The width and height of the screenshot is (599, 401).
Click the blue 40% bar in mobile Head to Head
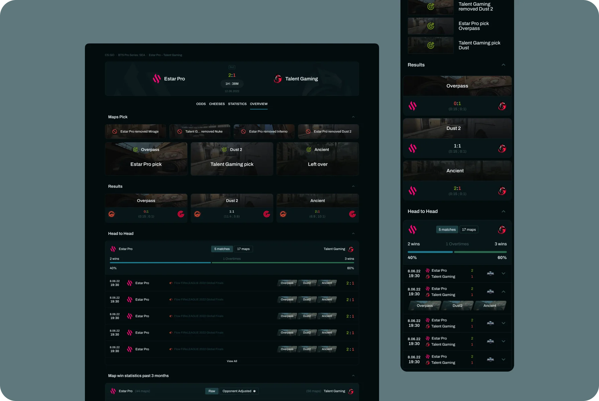point(430,252)
